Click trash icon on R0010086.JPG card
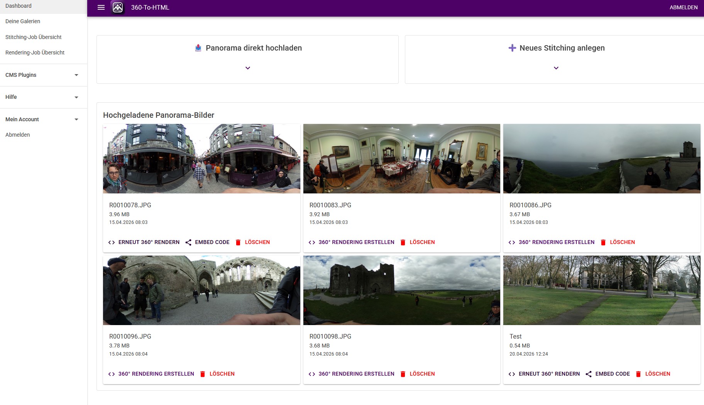This screenshot has width=704, height=405. point(603,242)
